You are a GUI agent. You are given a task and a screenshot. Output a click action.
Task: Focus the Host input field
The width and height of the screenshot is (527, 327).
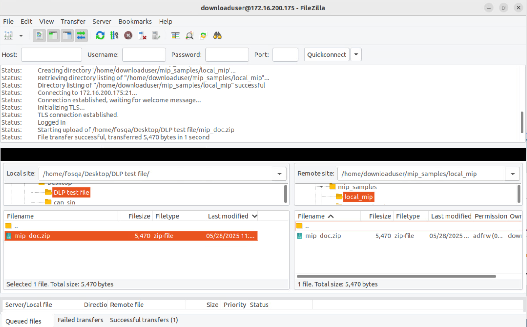point(52,55)
